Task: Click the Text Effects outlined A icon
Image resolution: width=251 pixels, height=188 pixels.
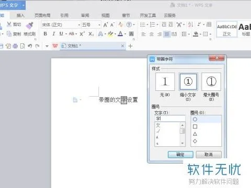Action: tap(100, 34)
